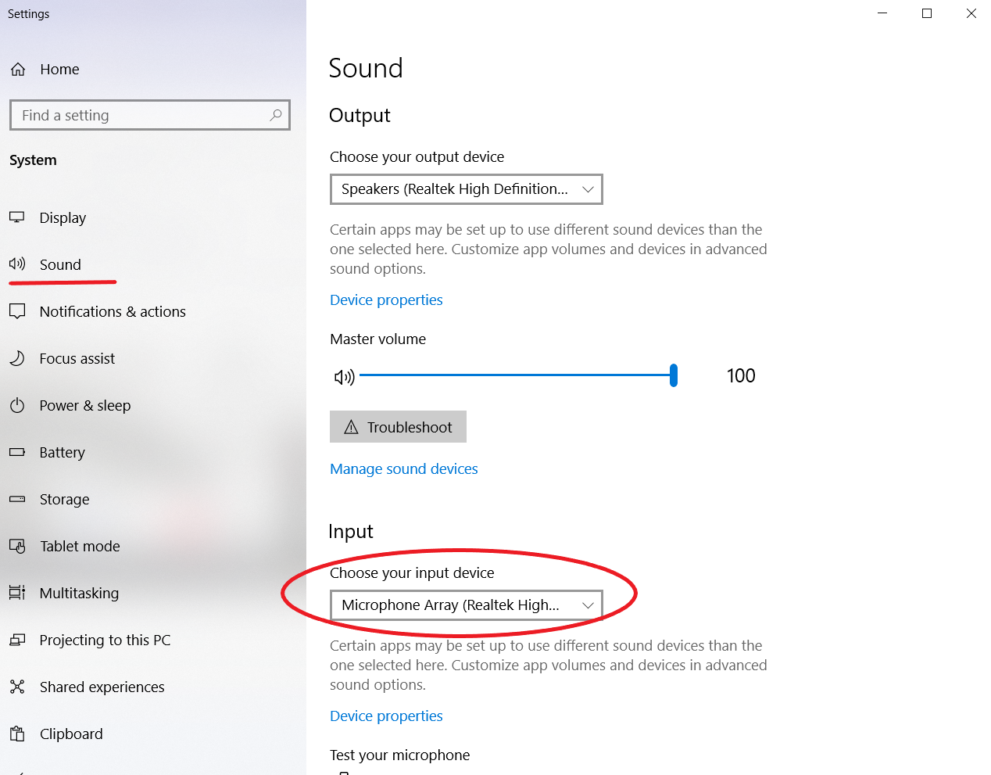Open Manage sound devices link
Screen dimensions: 991x775
tap(404, 469)
